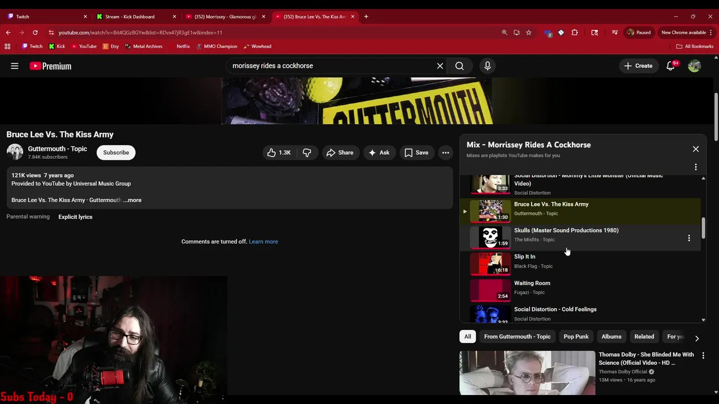Close the Mix playlist panel
Viewport: 719px width, 404px height.
tap(695, 149)
